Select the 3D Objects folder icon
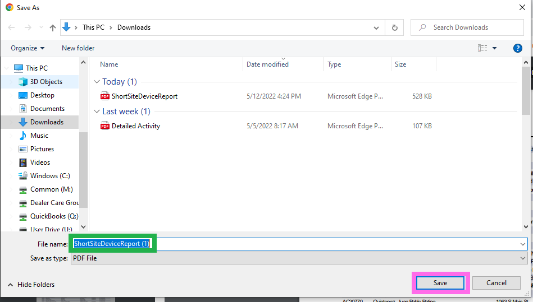 tap(23, 82)
